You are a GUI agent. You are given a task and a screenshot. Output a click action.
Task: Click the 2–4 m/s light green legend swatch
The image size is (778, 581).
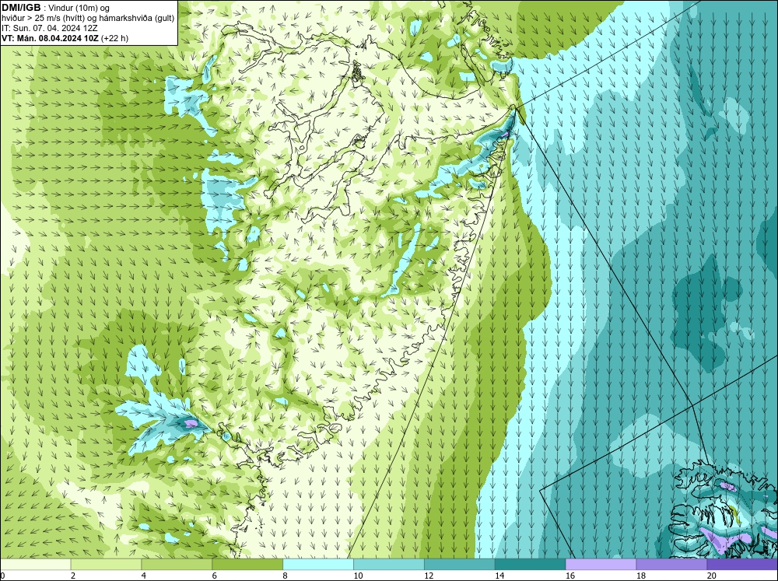point(106,565)
